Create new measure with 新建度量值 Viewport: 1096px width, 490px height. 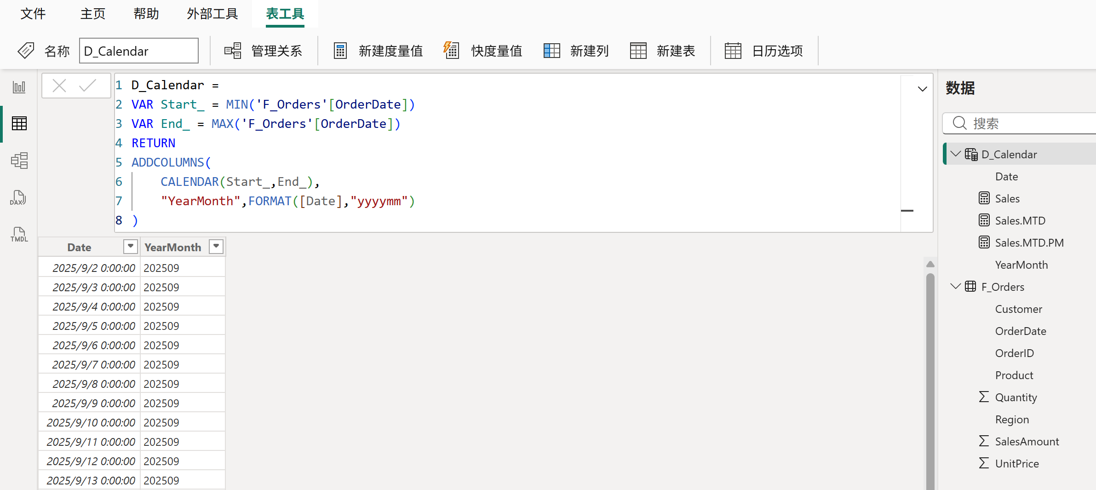378,51
